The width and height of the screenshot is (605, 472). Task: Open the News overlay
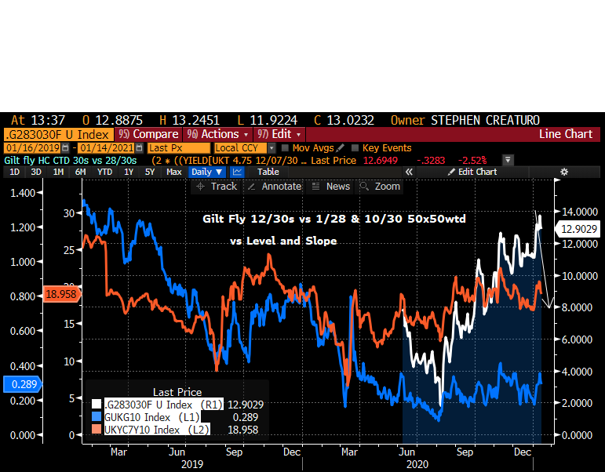click(330, 187)
